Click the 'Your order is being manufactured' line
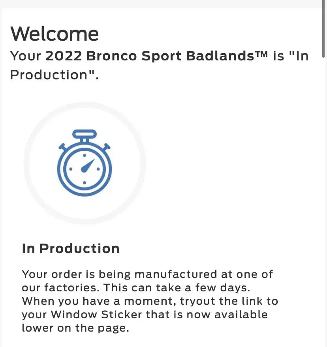The height and width of the screenshot is (347, 327). point(147,274)
